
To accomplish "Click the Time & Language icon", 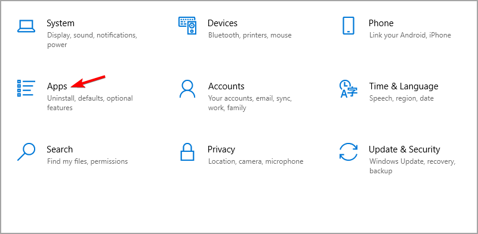I will tap(349, 89).
